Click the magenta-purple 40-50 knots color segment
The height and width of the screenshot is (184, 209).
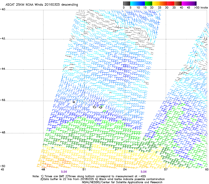pos(189,3)
